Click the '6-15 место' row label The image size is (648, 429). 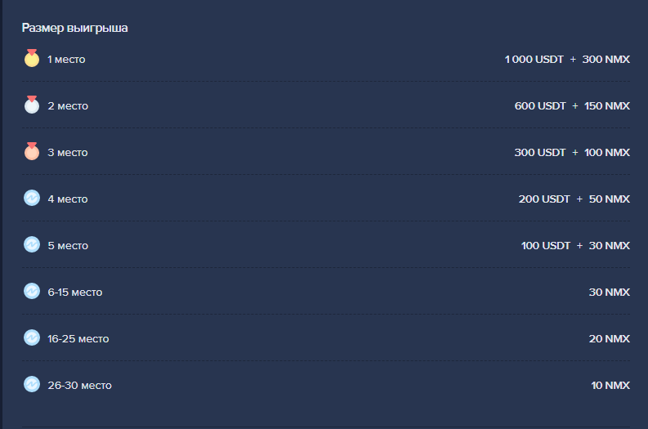click(75, 293)
